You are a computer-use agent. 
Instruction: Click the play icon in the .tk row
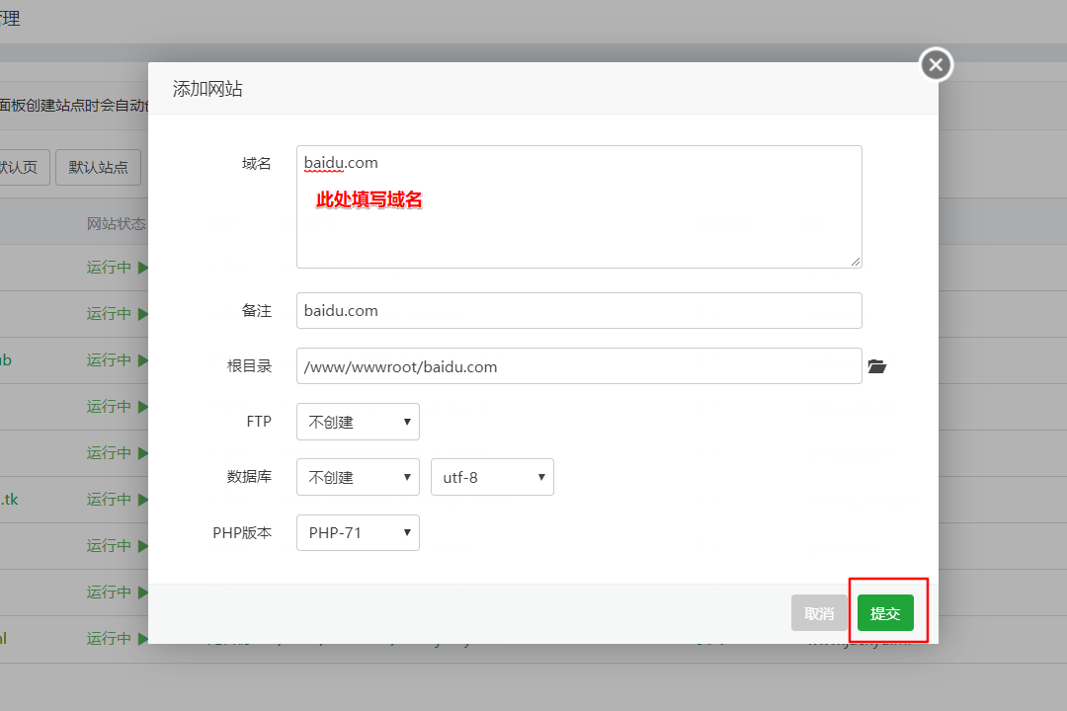click(142, 500)
